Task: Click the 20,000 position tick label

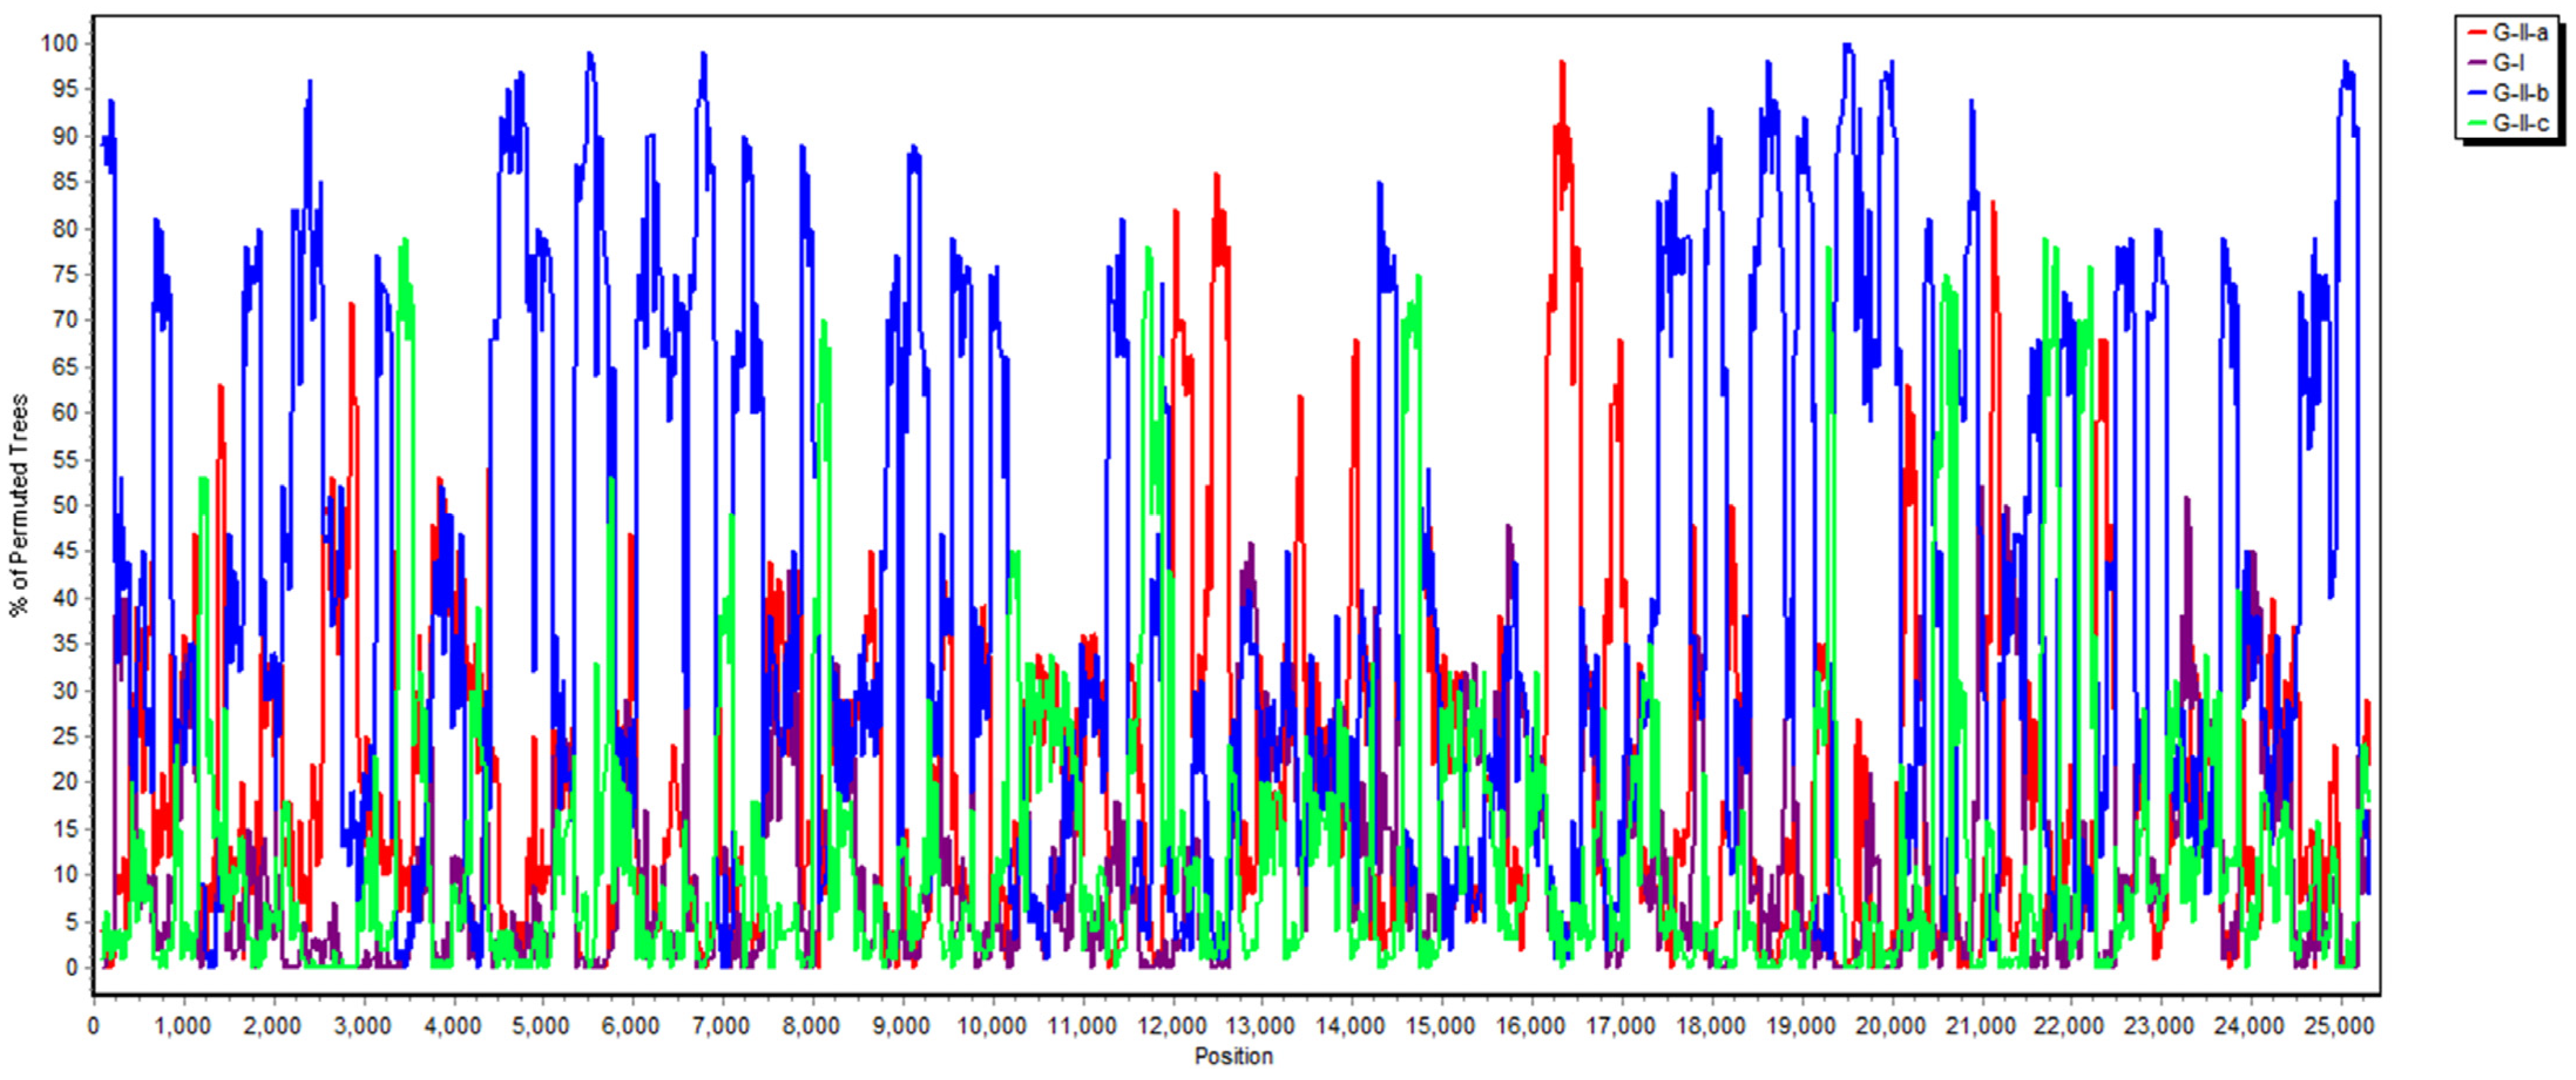Action: point(1890,1026)
